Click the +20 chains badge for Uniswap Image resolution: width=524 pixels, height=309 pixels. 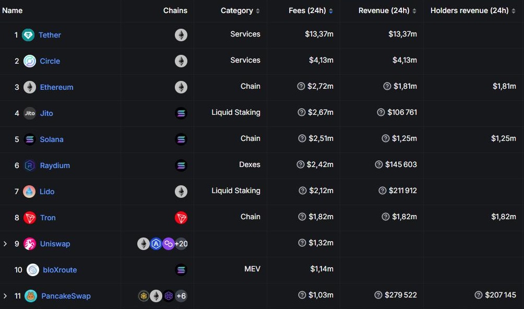click(181, 244)
